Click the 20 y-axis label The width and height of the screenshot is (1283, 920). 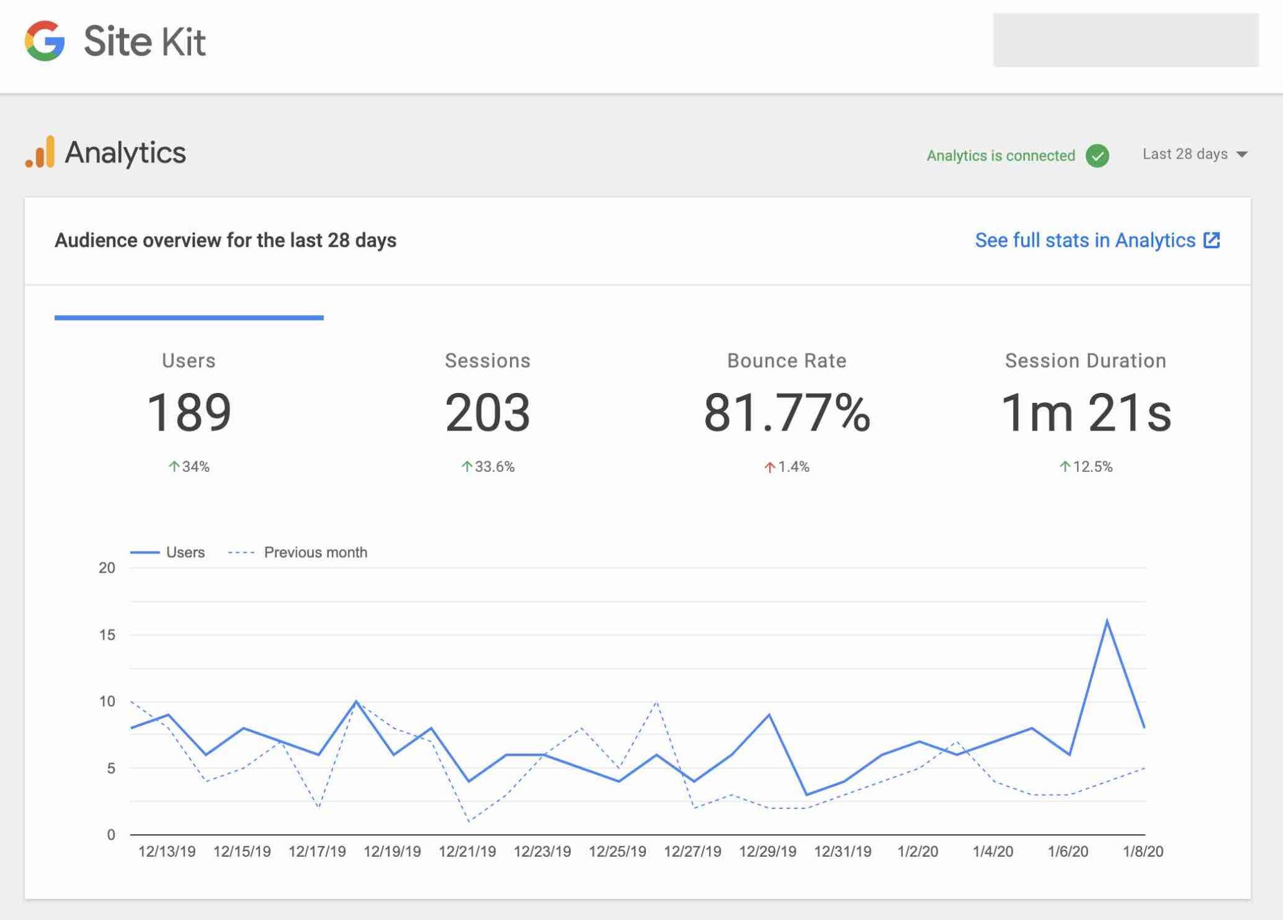[x=107, y=568]
